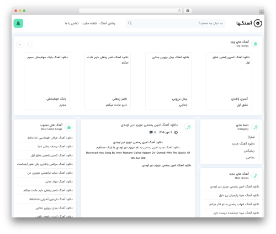This screenshot has width=276, height=234.
Task: Open Most Liked link کسری زاهدی عشق اول
Action: pos(52,155)
